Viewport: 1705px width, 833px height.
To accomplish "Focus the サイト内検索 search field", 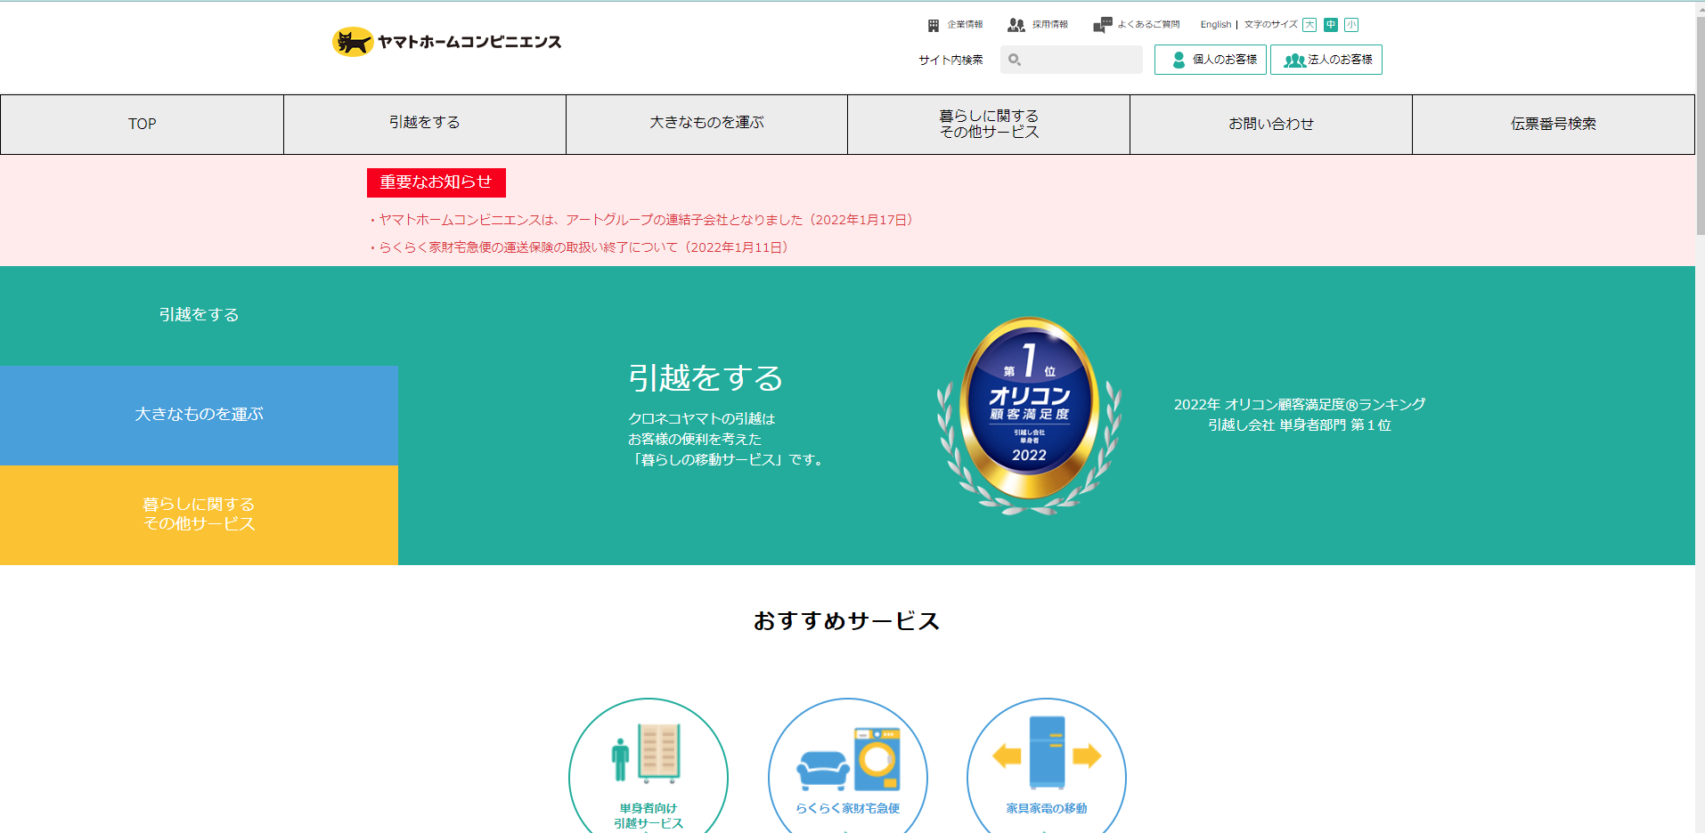I will click(1072, 60).
